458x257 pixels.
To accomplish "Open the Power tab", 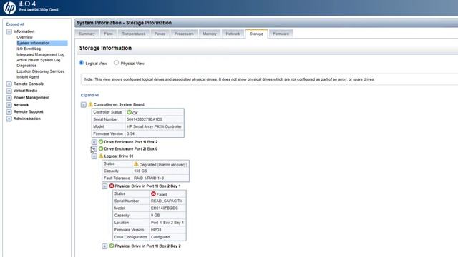I will point(160,34).
